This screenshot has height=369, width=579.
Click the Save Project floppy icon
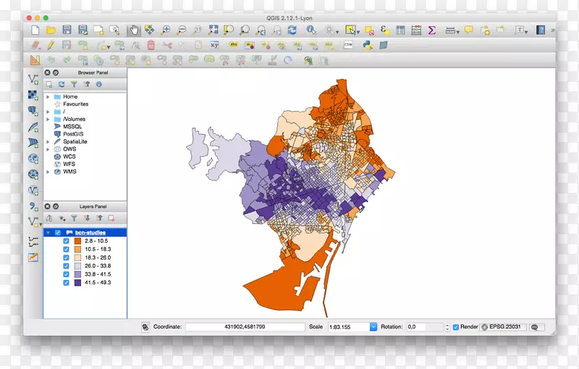click(67, 30)
